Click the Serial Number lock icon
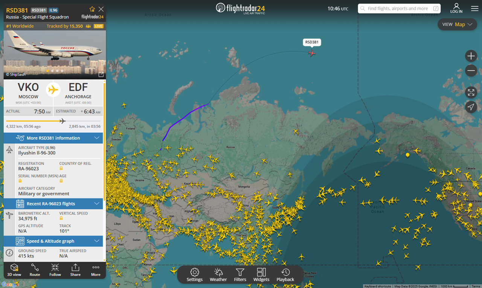 pyautogui.click(x=20, y=181)
